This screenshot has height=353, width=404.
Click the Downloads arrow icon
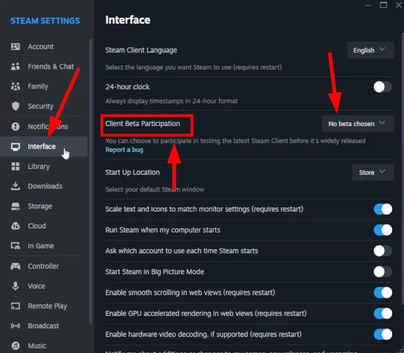[x=15, y=186]
